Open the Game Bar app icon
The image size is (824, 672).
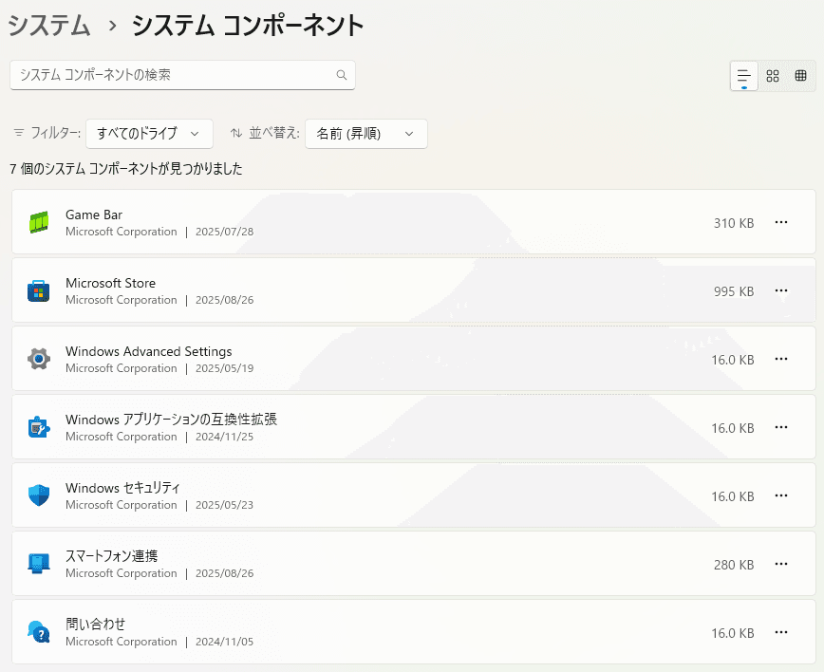pyautogui.click(x=39, y=222)
